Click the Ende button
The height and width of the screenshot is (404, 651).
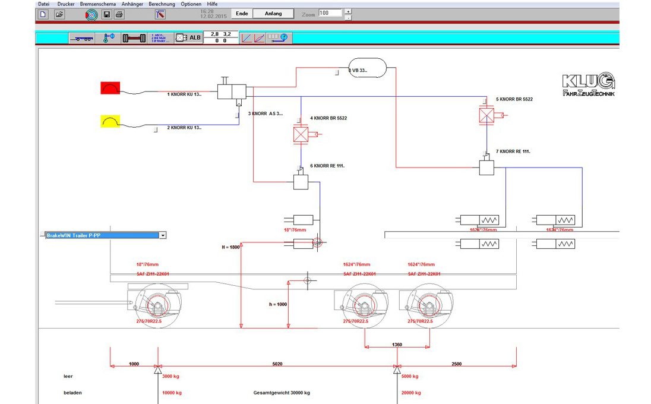(242, 14)
